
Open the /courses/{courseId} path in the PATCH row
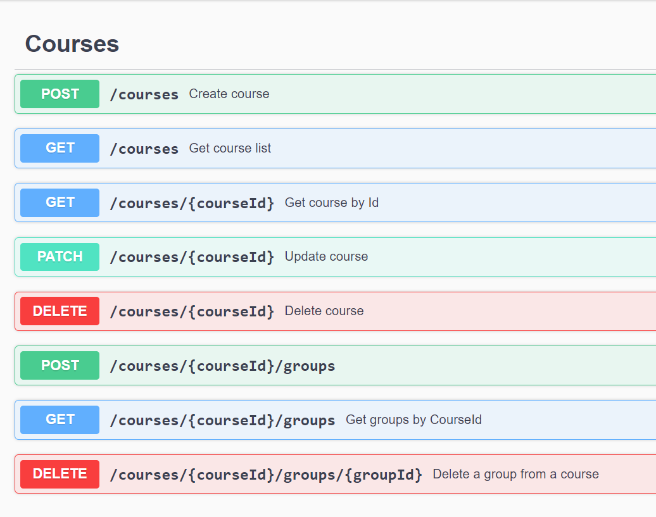192,257
